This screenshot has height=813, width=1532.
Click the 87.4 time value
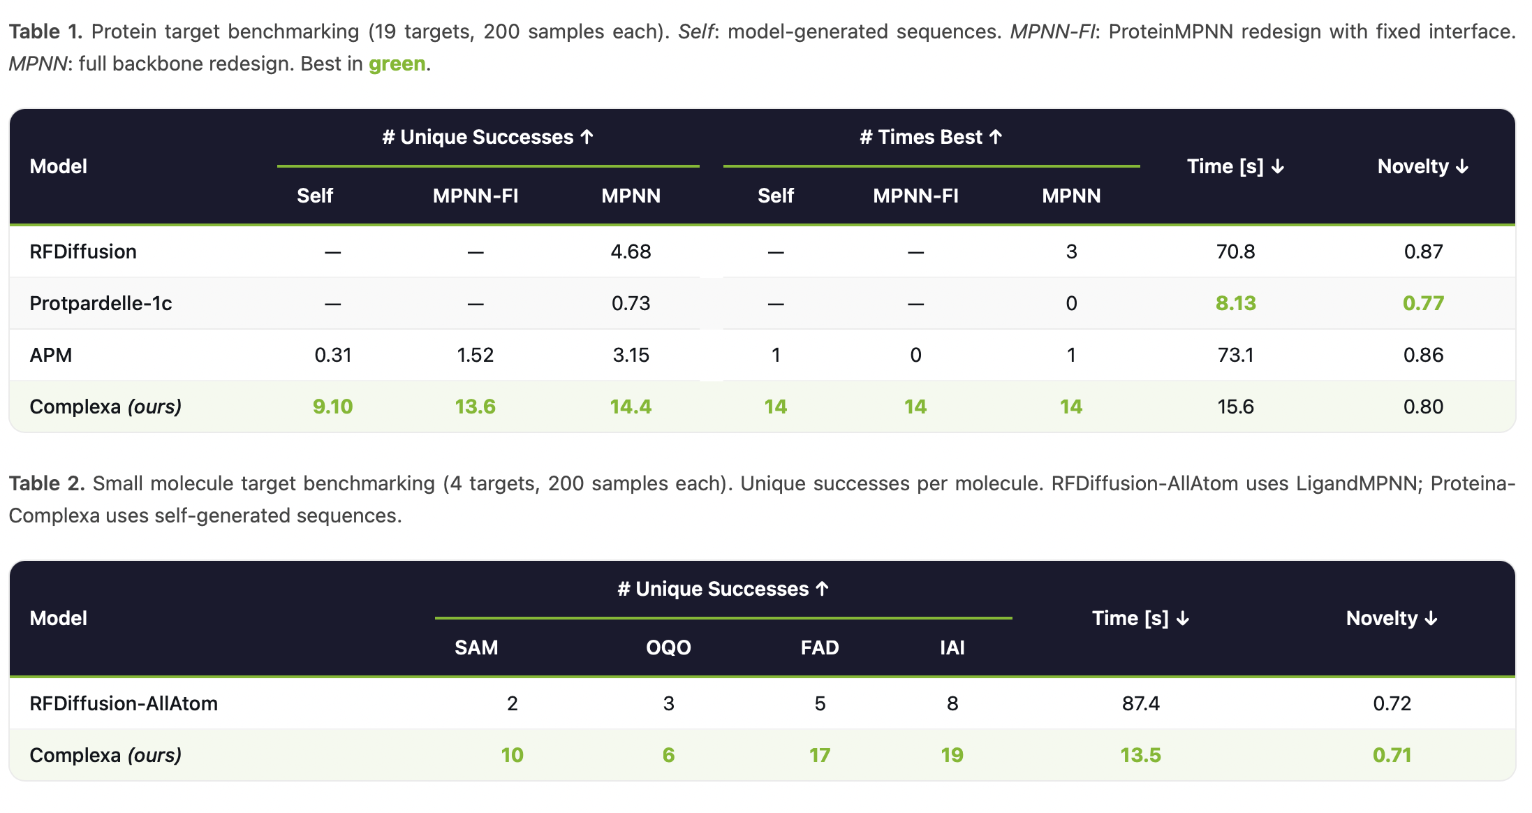tap(1140, 703)
